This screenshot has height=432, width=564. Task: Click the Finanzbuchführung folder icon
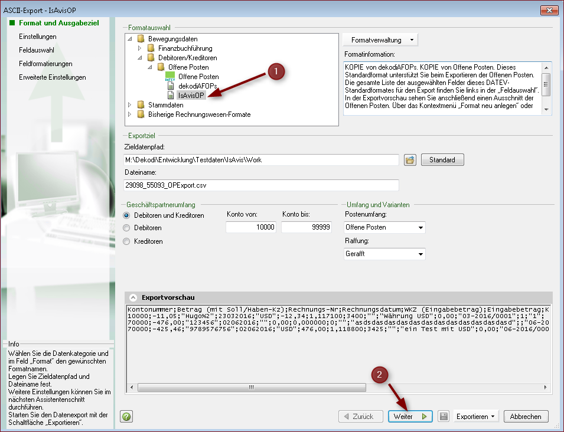coord(151,48)
